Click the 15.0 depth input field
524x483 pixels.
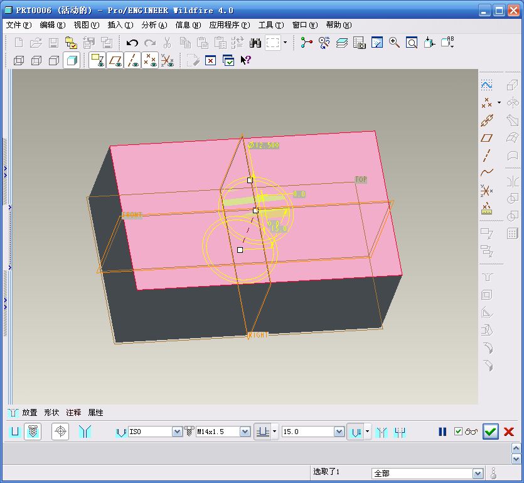tap(308, 432)
